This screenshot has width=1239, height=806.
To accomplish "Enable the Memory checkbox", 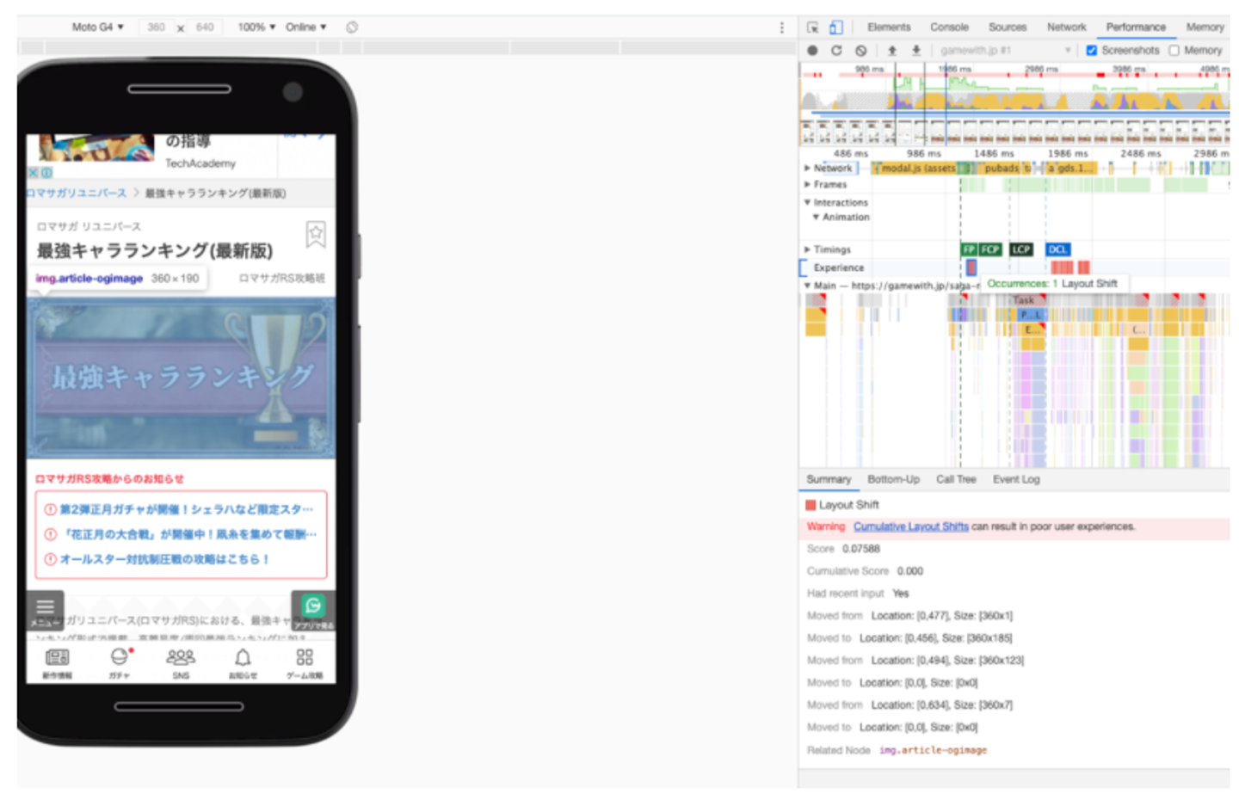I will 1174,51.
